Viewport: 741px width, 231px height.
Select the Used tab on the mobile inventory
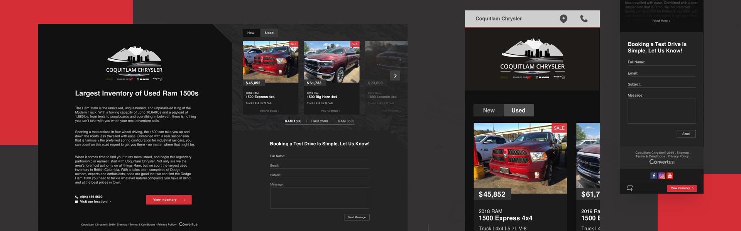518,110
